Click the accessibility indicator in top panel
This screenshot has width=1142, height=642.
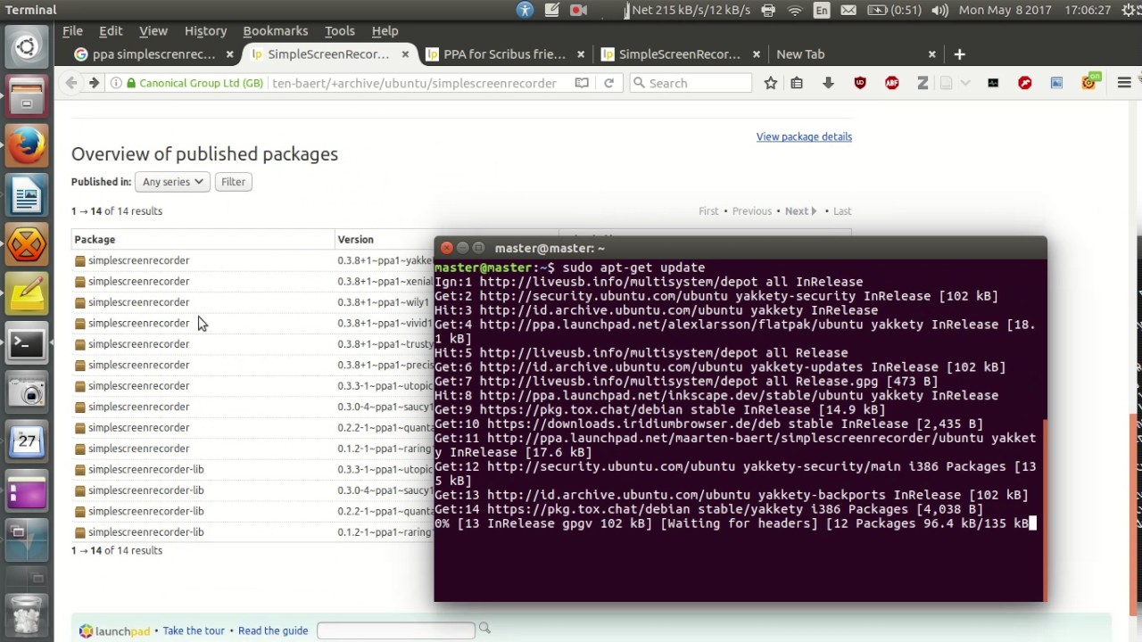point(525,10)
